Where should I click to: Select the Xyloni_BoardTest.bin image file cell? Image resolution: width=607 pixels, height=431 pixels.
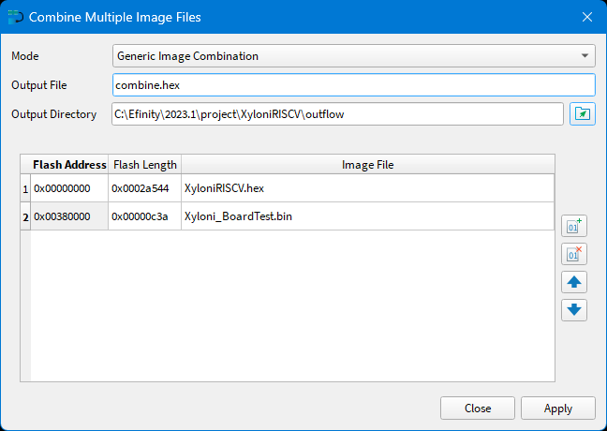click(367, 215)
